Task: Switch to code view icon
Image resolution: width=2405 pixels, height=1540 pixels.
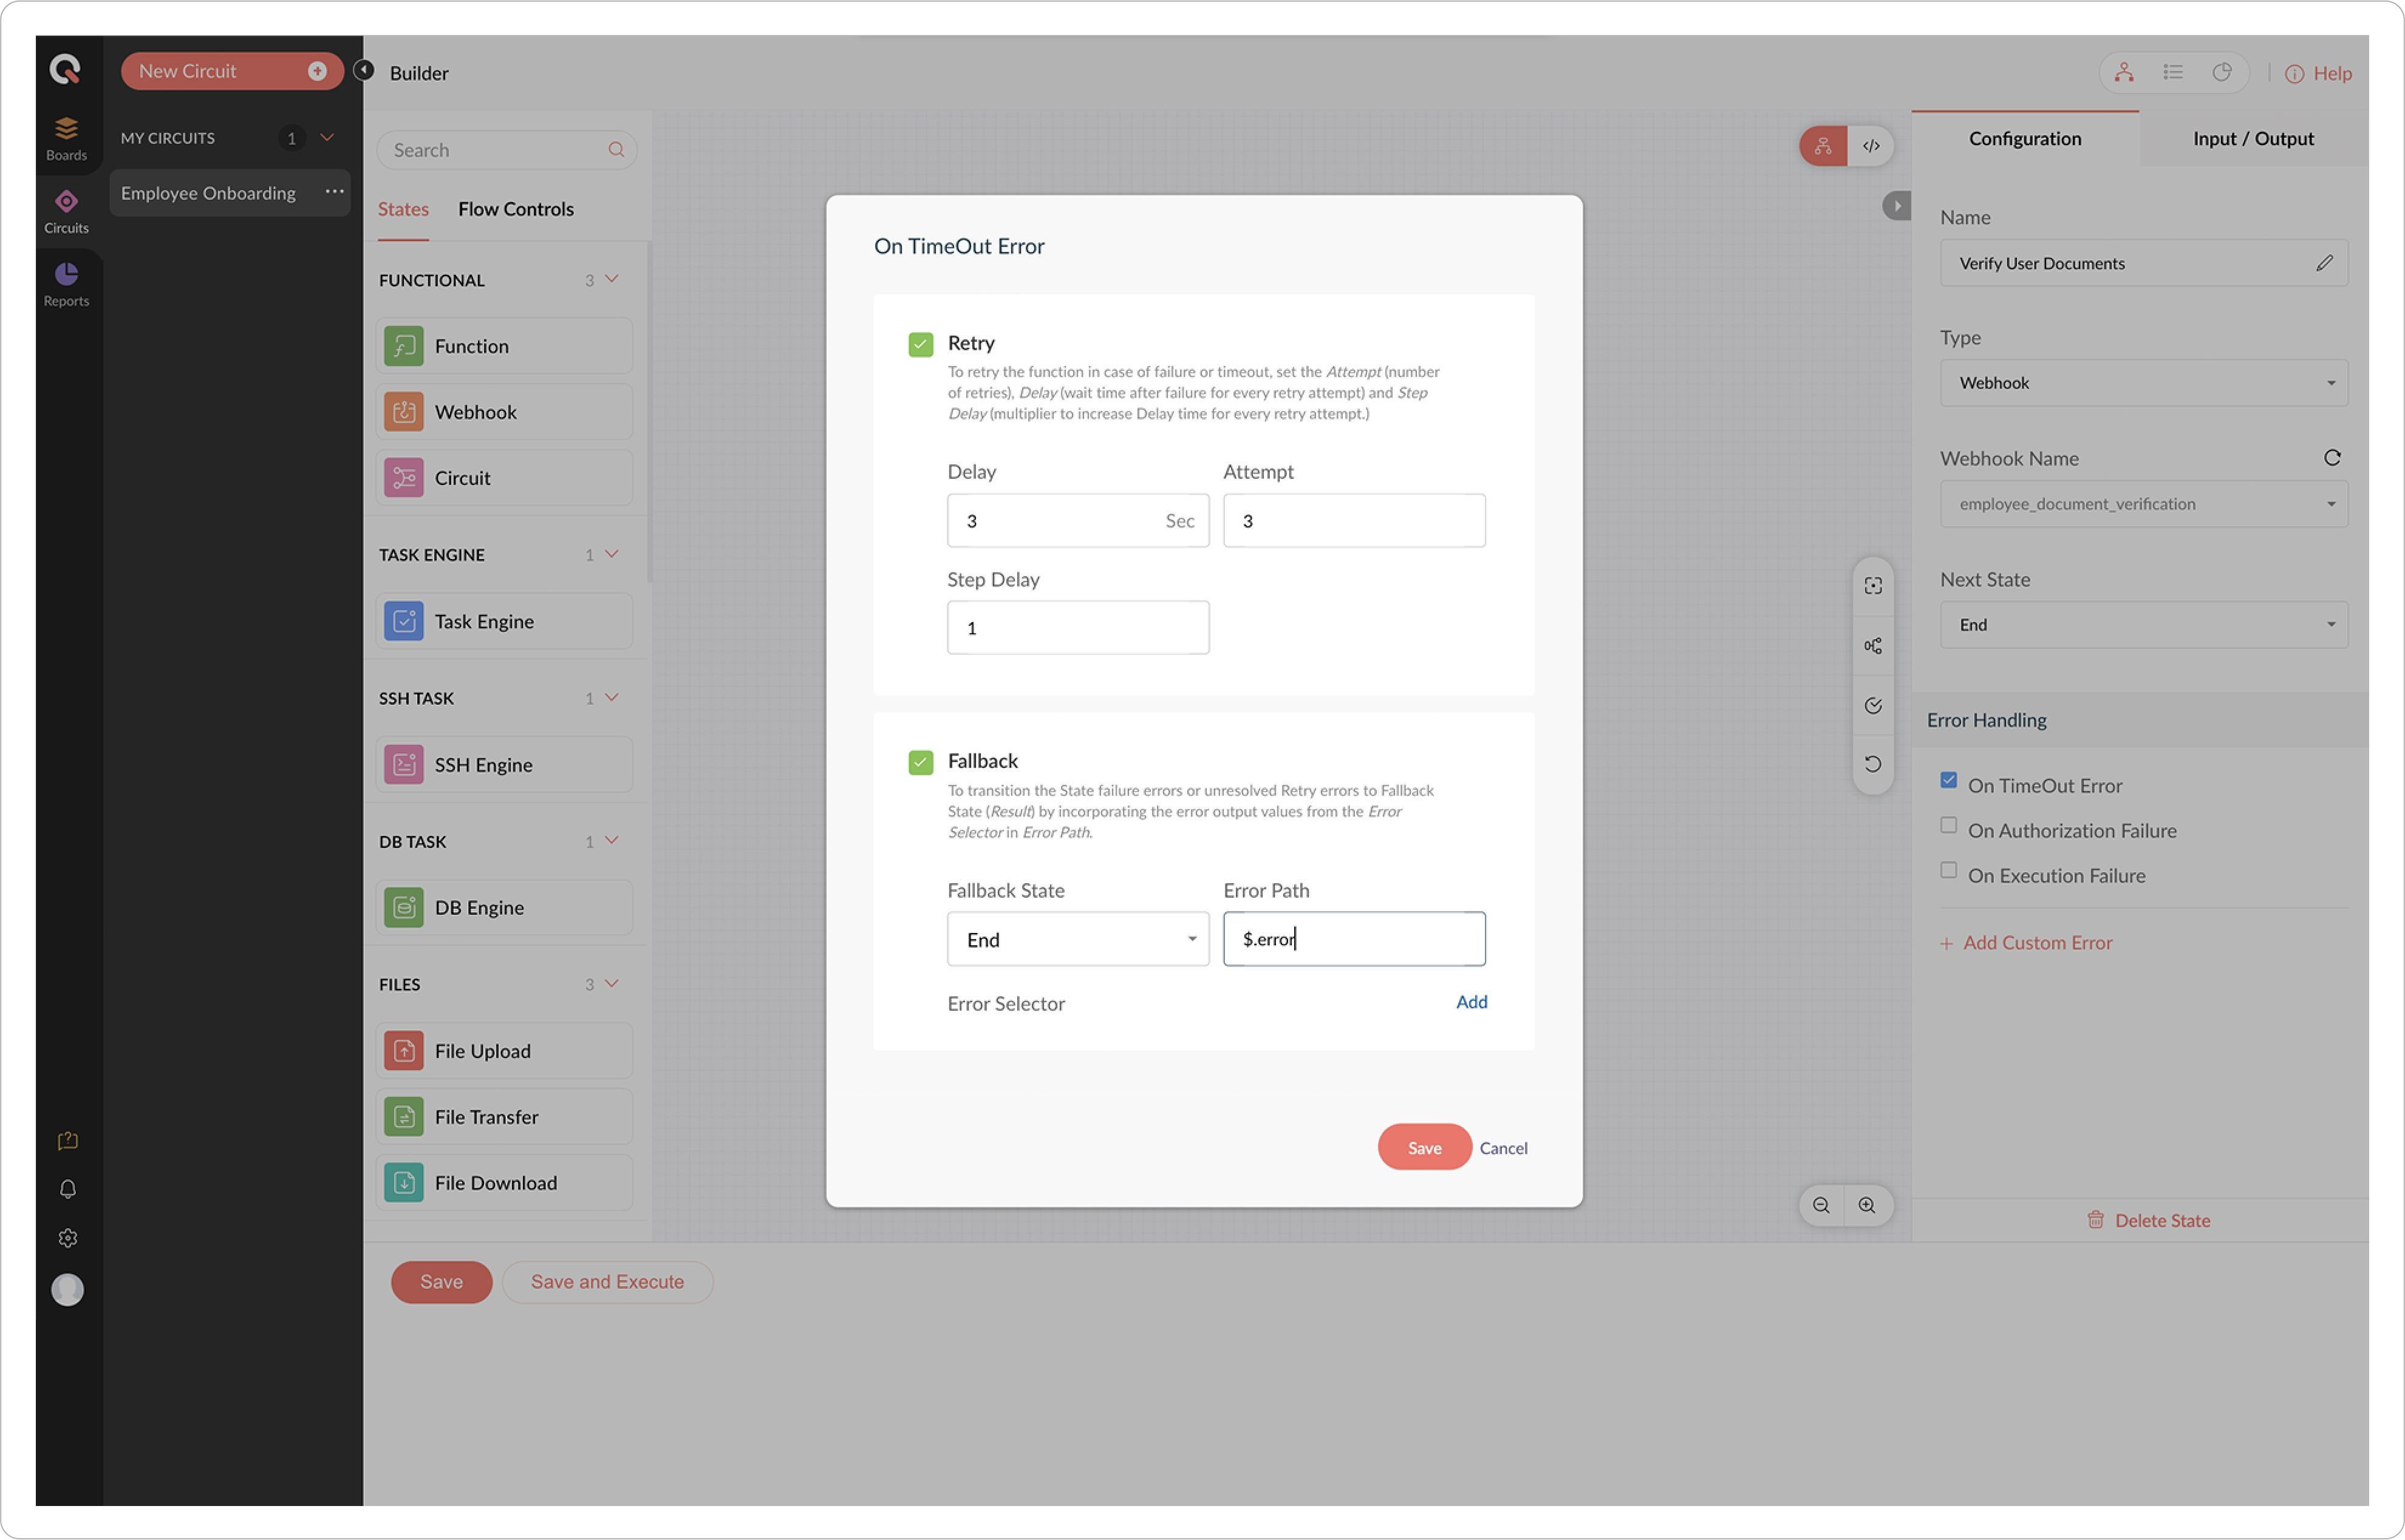Action: 1870,146
